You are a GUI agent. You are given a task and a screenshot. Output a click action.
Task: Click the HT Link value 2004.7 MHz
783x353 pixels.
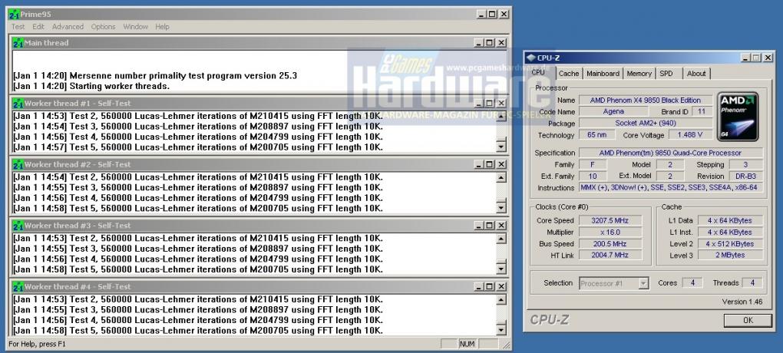pyautogui.click(x=610, y=255)
